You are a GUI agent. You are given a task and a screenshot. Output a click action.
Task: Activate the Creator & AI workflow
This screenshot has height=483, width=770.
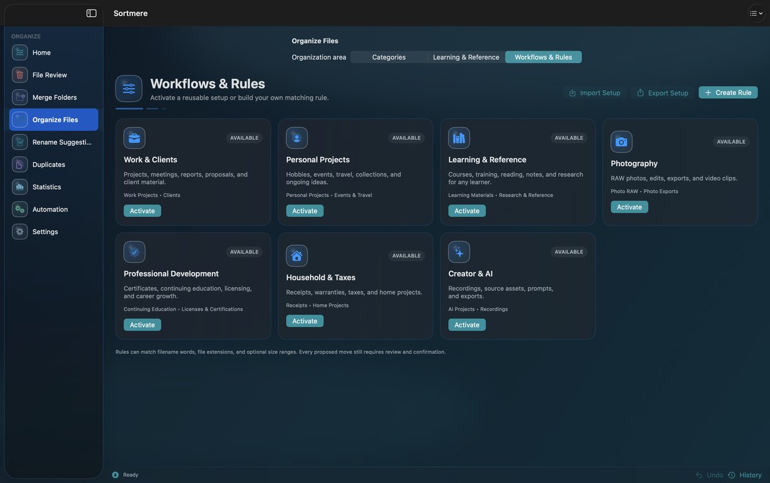pyautogui.click(x=467, y=325)
